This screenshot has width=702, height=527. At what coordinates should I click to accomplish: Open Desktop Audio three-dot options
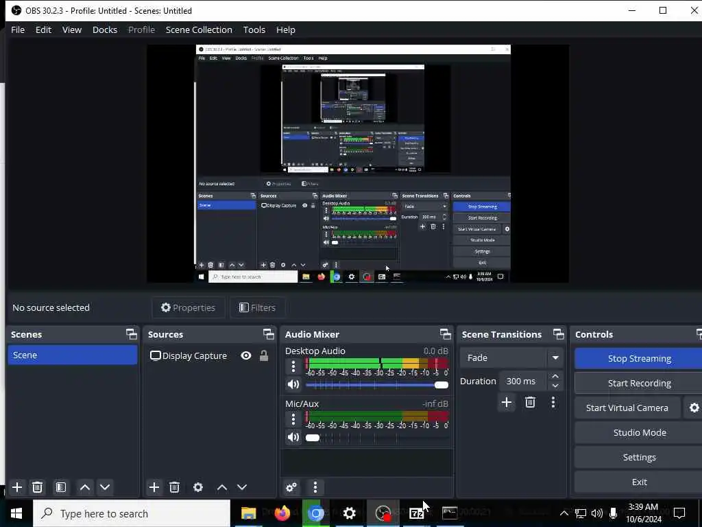point(293,366)
